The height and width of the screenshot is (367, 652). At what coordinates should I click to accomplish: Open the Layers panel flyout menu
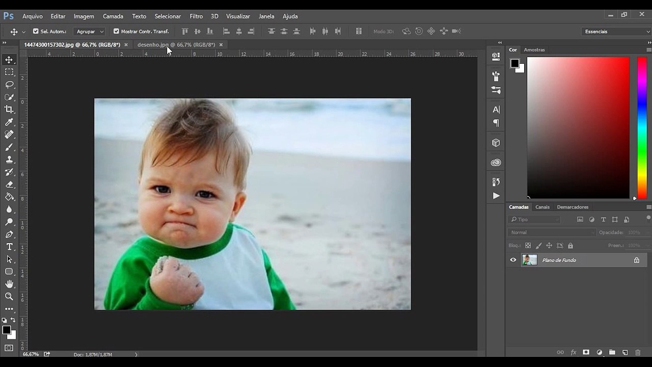click(x=649, y=207)
